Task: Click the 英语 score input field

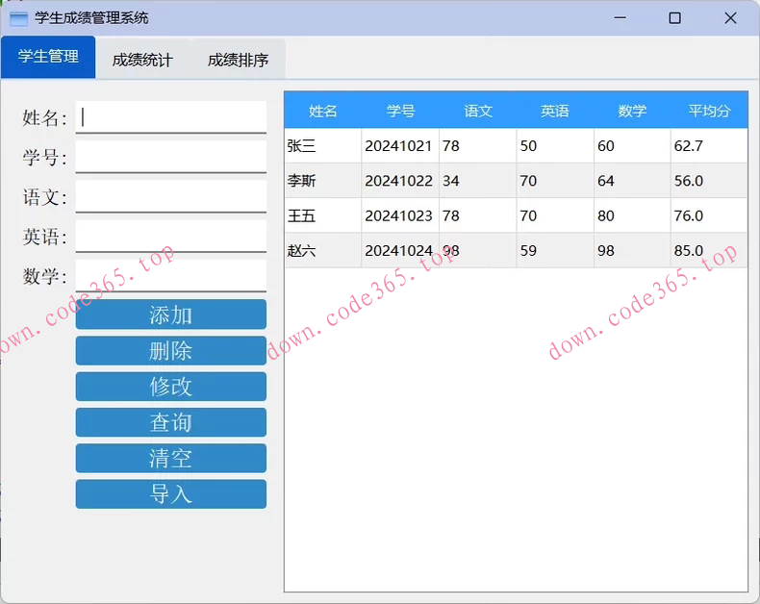Action: coord(170,236)
